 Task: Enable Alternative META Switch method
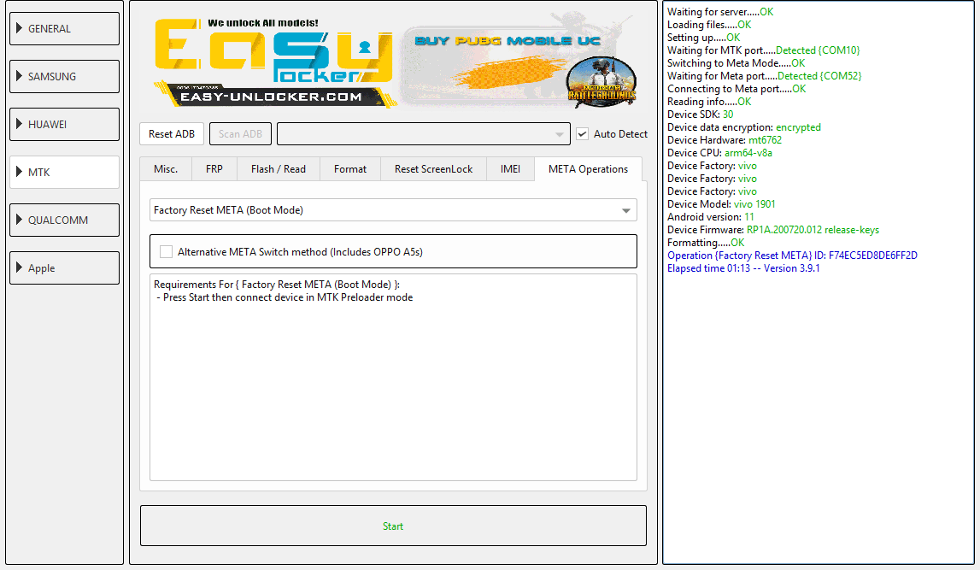pyautogui.click(x=167, y=251)
